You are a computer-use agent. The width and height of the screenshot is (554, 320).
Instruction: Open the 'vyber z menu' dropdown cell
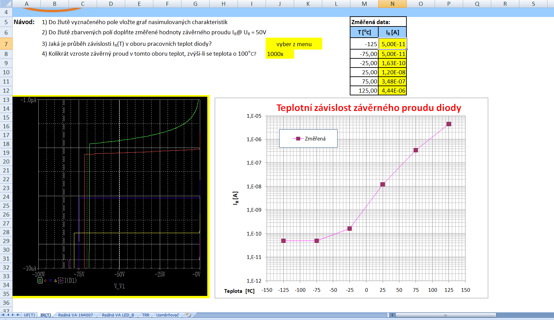[x=294, y=44]
